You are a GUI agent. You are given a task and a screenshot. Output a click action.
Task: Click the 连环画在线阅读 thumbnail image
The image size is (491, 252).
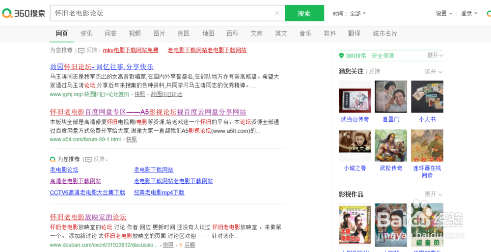(427, 145)
